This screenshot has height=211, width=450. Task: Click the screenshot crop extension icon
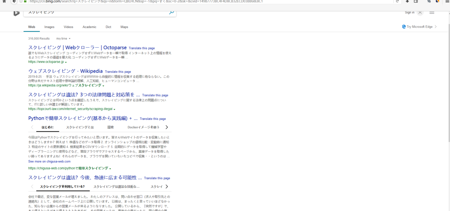429,1
